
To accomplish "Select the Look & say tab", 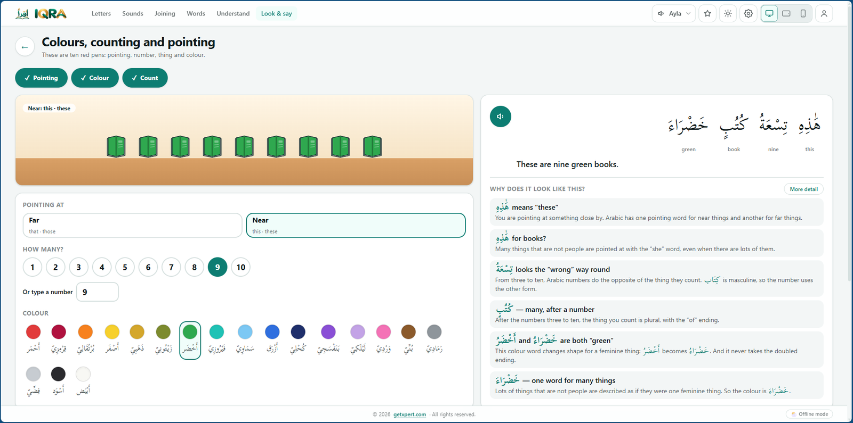I will click(x=277, y=14).
